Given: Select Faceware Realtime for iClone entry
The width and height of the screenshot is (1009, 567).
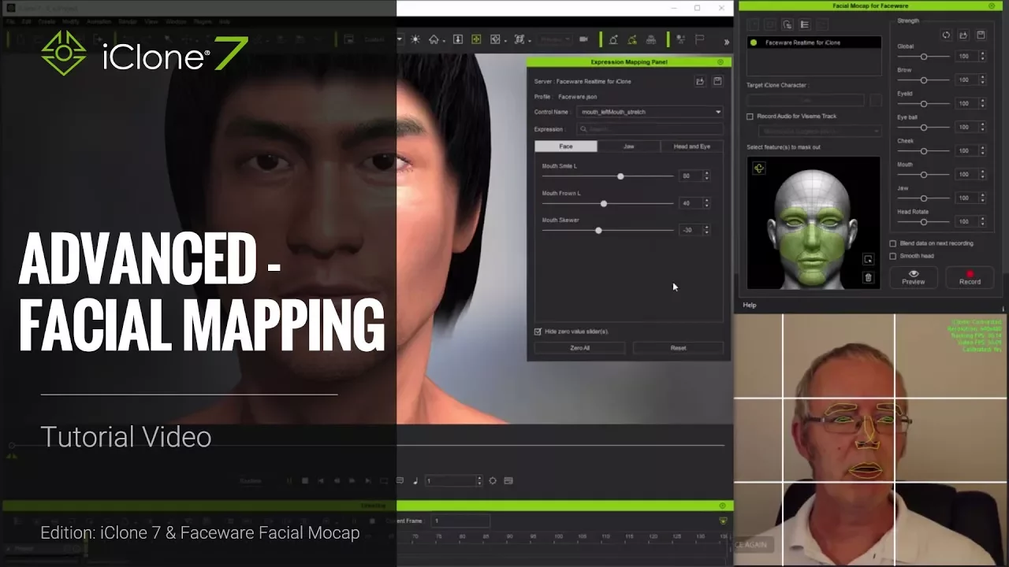Looking at the screenshot, I should pyautogui.click(x=814, y=43).
